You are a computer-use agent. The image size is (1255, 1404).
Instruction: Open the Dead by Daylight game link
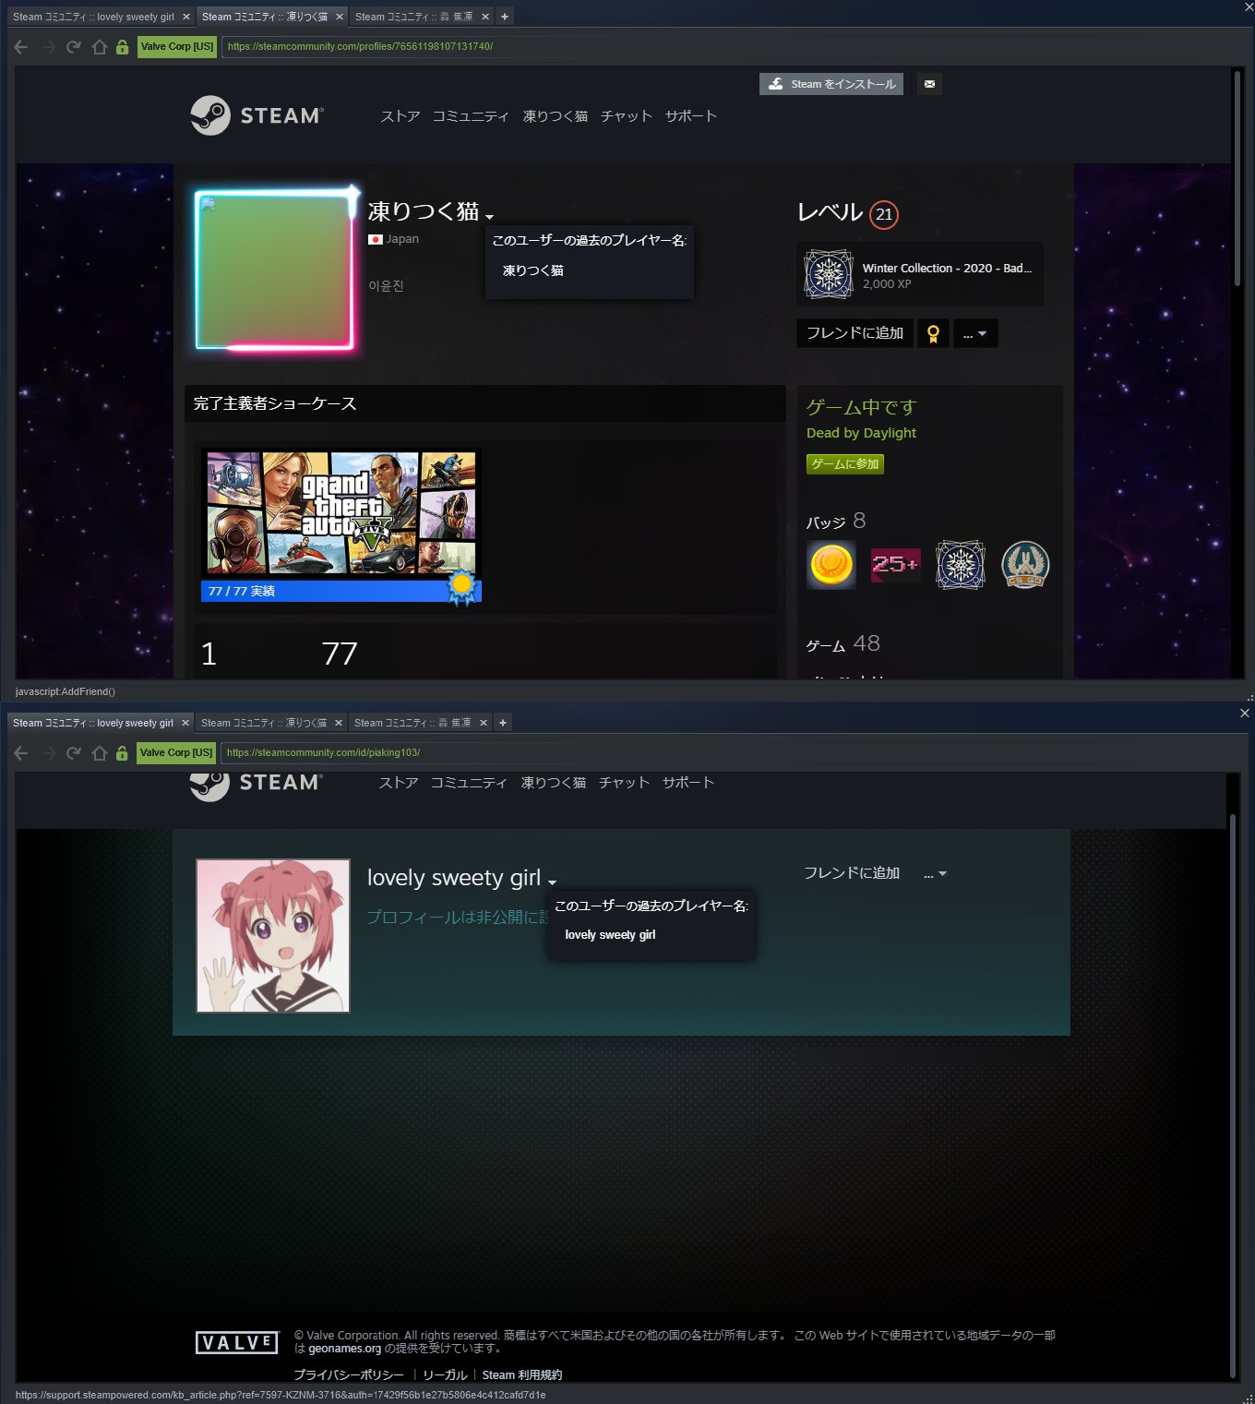coord(862,433)
